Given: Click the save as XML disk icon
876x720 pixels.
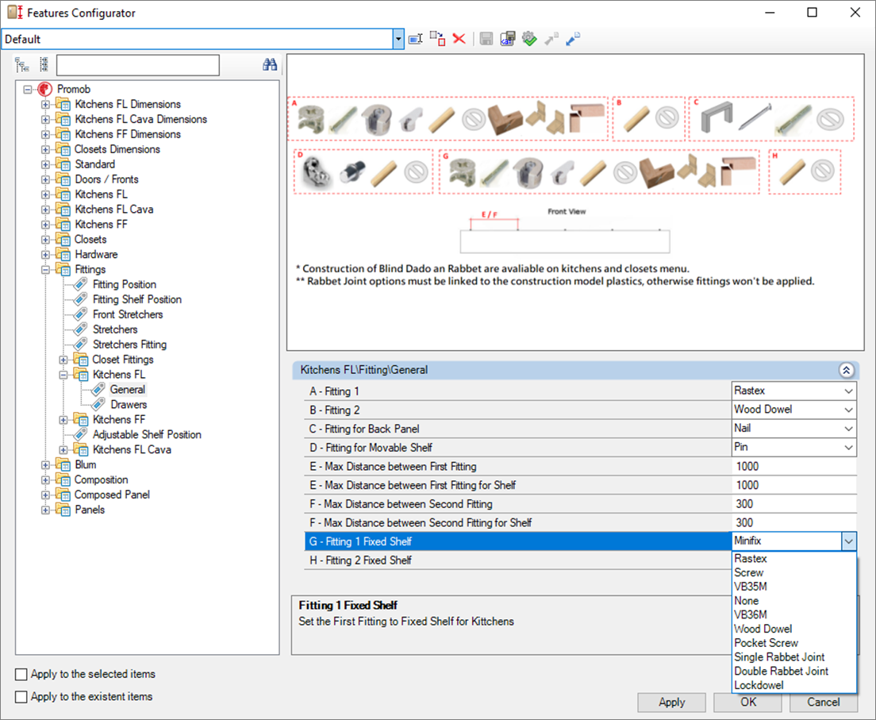Looking at the screenshot, I should [508, 39].
